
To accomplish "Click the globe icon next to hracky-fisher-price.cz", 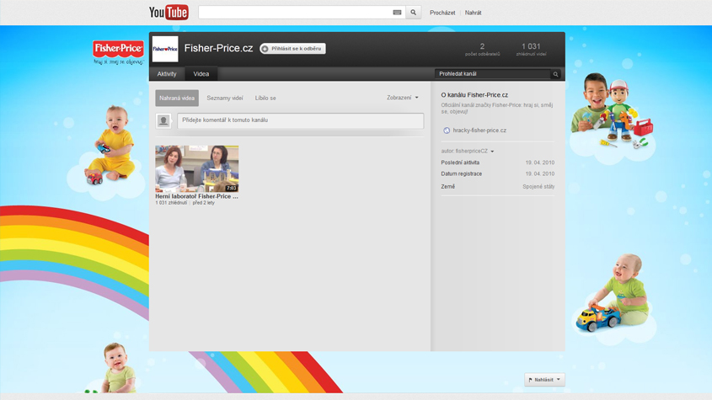I will 447,131.
